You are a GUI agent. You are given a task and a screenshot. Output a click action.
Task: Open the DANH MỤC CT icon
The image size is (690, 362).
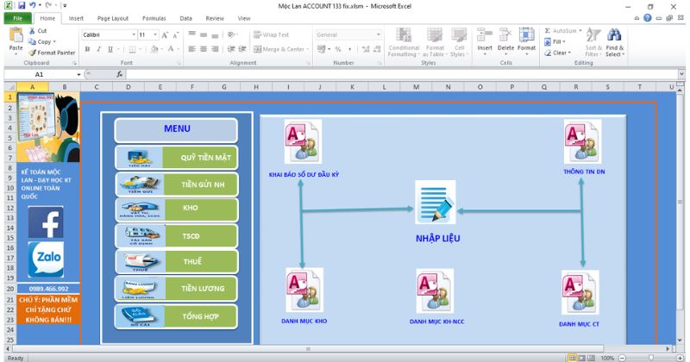(x=580, y=292)
